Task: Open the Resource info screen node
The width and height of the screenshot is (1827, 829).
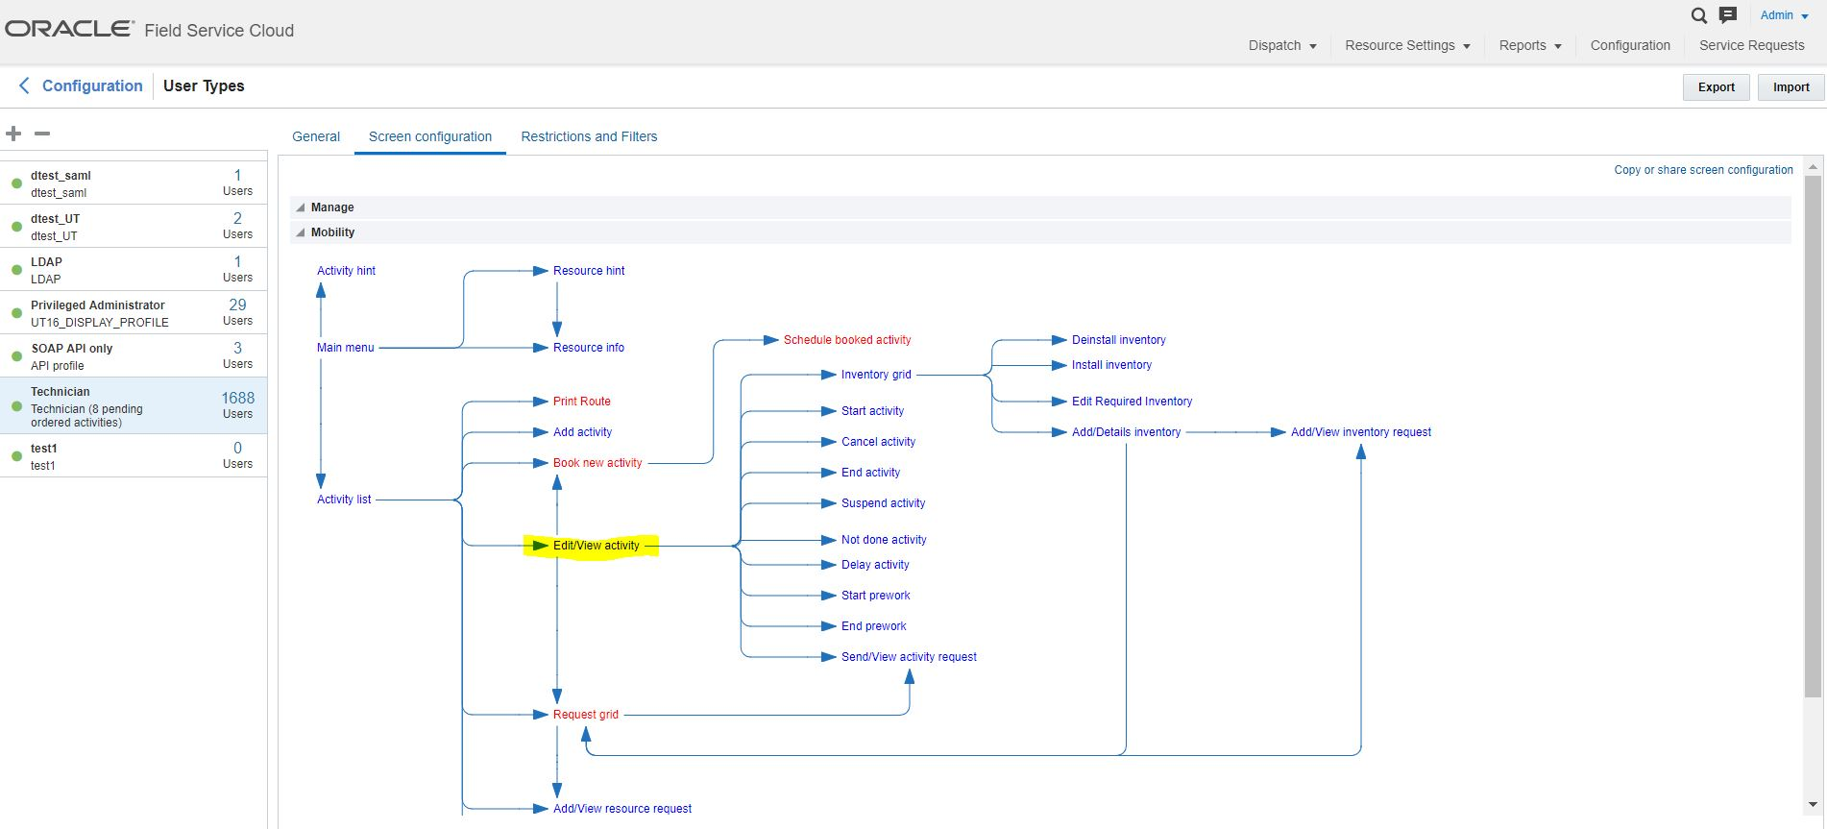Action: pyautogui.click(x=589, y=348)
